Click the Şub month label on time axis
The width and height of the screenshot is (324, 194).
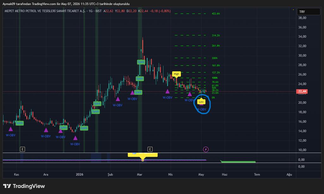(x=110, y=174)
